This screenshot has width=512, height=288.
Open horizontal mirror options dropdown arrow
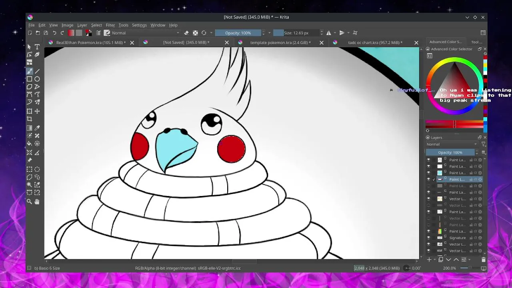pyautogui.click(x=335, y=33)
